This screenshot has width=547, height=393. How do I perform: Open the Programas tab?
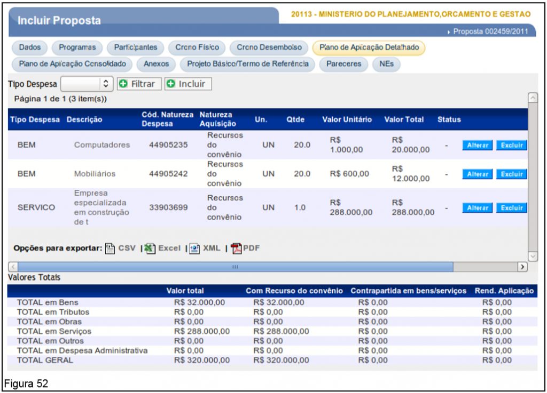[x=77, y=47]
